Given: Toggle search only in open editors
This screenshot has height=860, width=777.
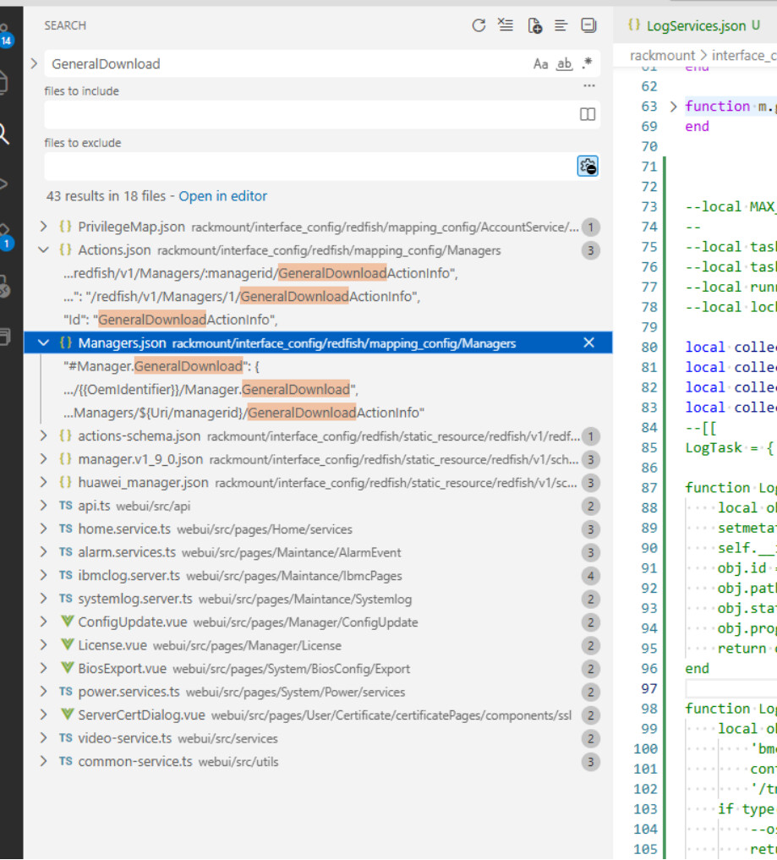Looking at the screenshot, I should point(588,114).
